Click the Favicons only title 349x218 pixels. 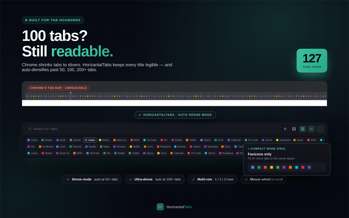click(x=260, y=154)
